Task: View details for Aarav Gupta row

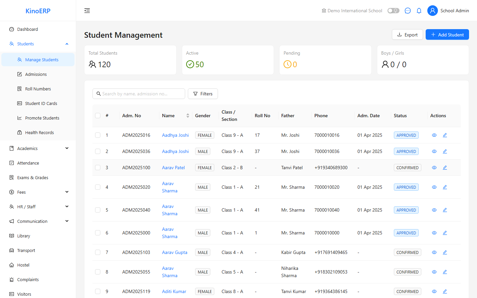Action: point(434,252)
